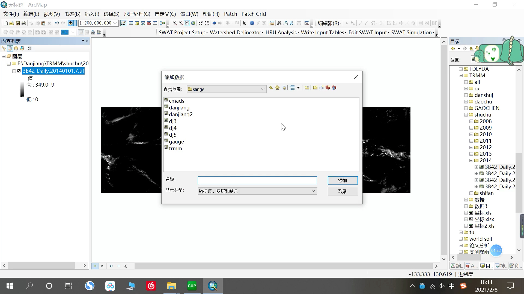Screen dimensions: 524x294
Task: Open the 查找范围 dropdown in Add Data
Action: coord(262,89)
